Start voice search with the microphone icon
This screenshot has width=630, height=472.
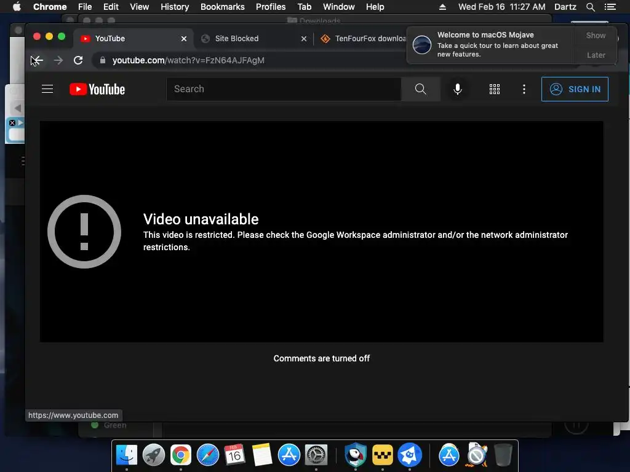(457, 88)
